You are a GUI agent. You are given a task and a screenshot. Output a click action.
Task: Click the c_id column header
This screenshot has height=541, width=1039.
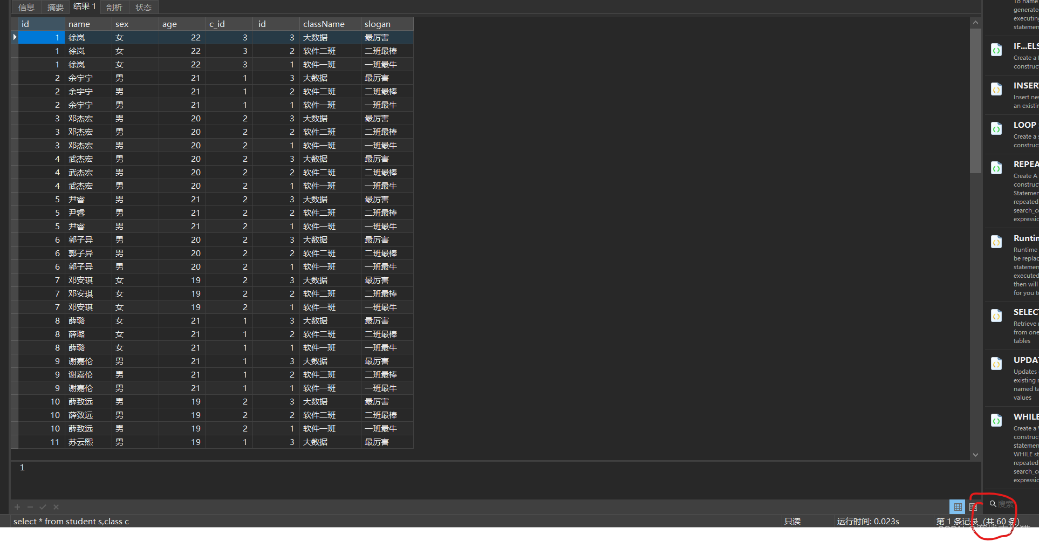(229, 24)
